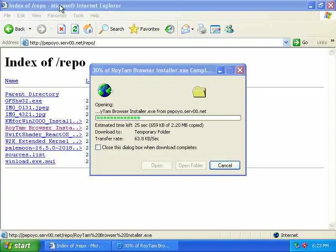The height and width of the screenshot is (252, 336).
Task: Click the Edit page toolbar icon
Action: 215,29
